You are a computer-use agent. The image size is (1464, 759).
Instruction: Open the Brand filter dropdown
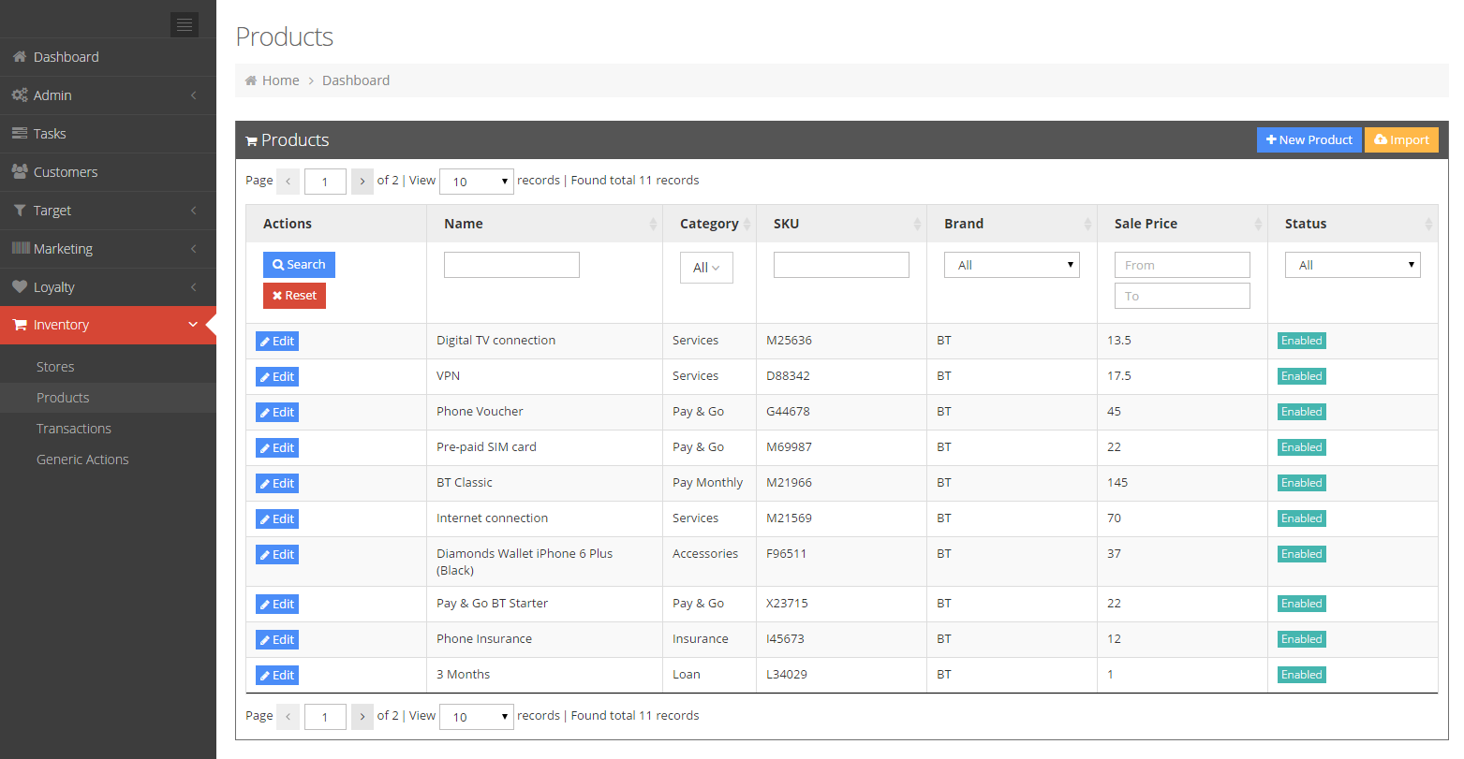[x=1012, y=265]
